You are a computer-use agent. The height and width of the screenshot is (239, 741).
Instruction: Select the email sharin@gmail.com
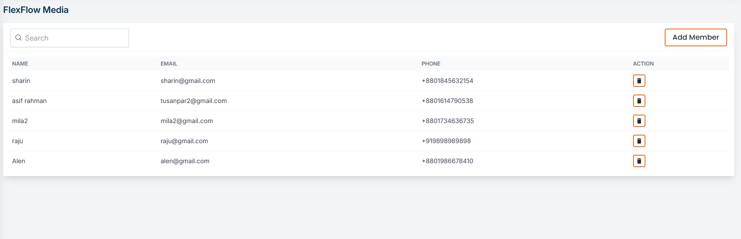[188, 81]
